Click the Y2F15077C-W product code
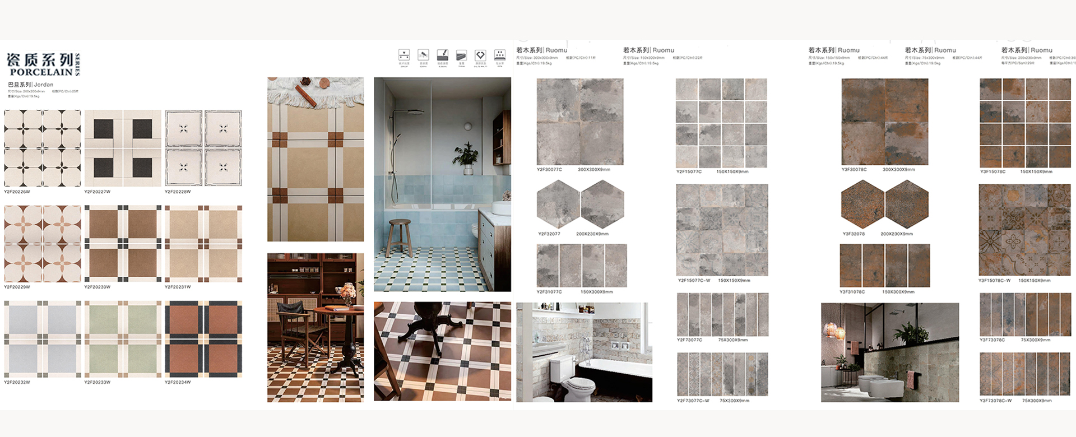Viewport: 1076px width, 437px height. [694, 280]
